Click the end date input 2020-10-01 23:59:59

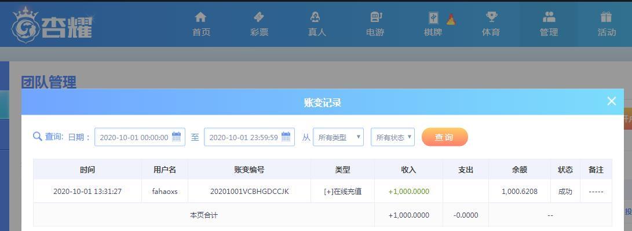tap(249, 137)
